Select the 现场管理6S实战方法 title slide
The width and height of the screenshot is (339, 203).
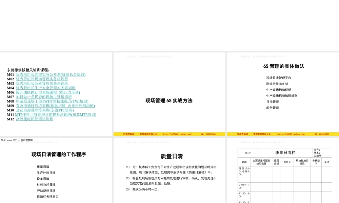click(x=169, y=100)
